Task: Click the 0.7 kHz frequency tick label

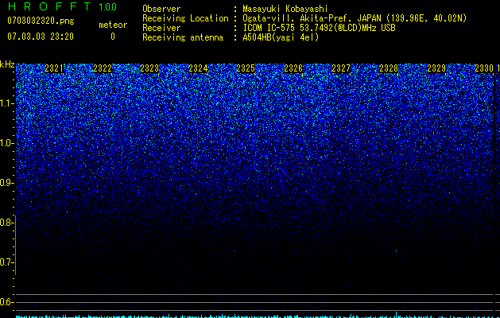Action: coord(6,262)
